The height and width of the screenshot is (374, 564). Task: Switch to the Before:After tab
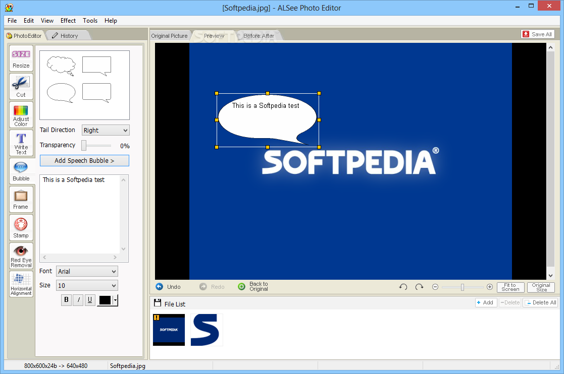(259, 36)
